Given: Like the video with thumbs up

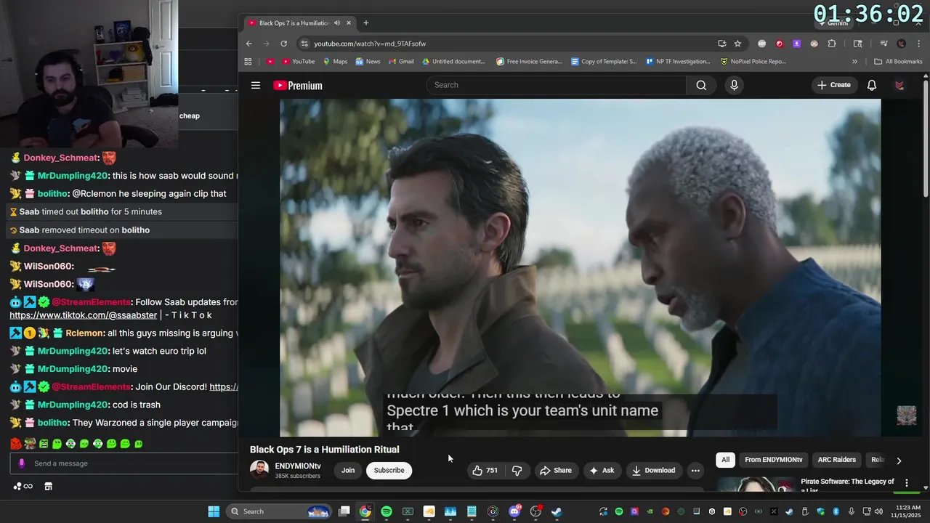Looking at the screenshot, I should (x=485, y=470).
